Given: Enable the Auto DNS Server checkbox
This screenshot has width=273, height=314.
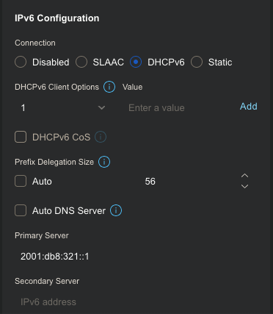Looking at the screenshot, I should [21, 210].
